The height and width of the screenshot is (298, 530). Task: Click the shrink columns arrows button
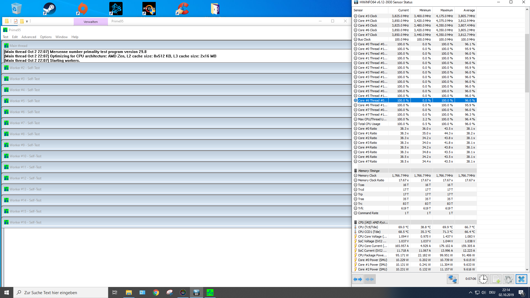[370, 279]
